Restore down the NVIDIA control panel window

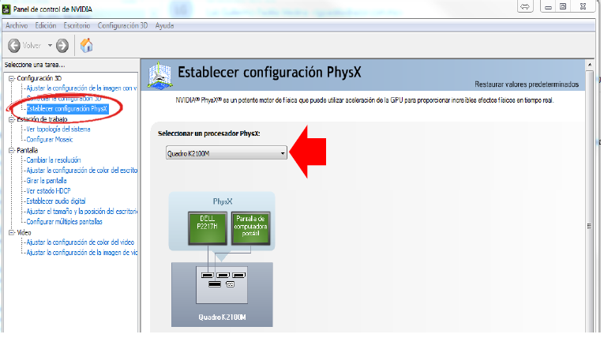pyautogui.click(x=563, y=6)
